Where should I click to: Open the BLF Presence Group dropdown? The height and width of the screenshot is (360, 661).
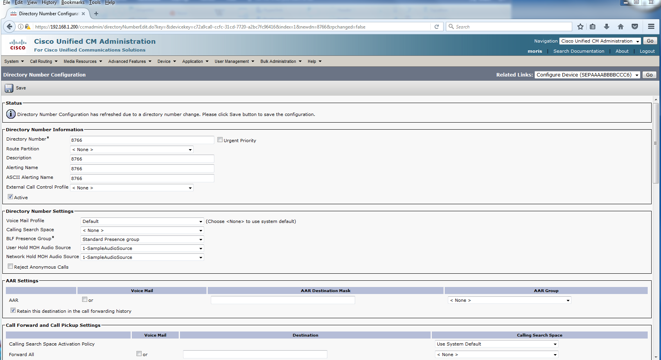[x=142, y=239]
